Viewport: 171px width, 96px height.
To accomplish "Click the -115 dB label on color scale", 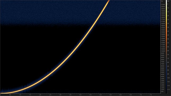I will click(168, 90).
